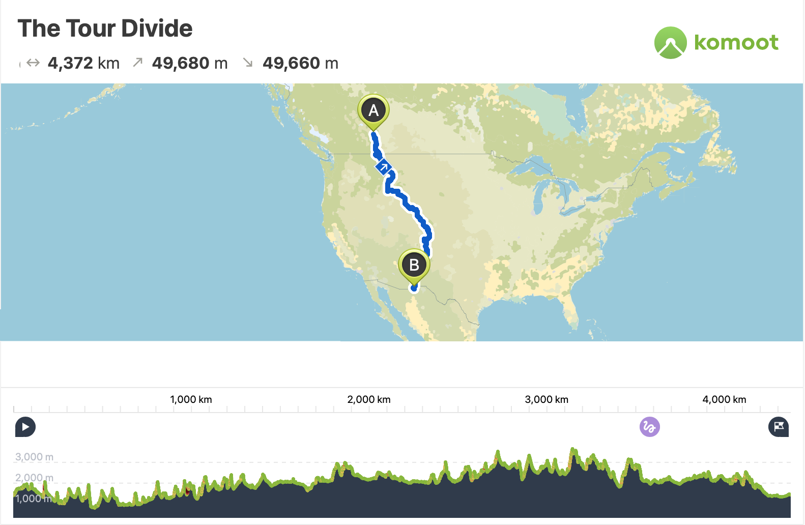This screenshot has height=525, width=805.
Task: Click the downhill elevation loss arrow icon
Action: 248,63
